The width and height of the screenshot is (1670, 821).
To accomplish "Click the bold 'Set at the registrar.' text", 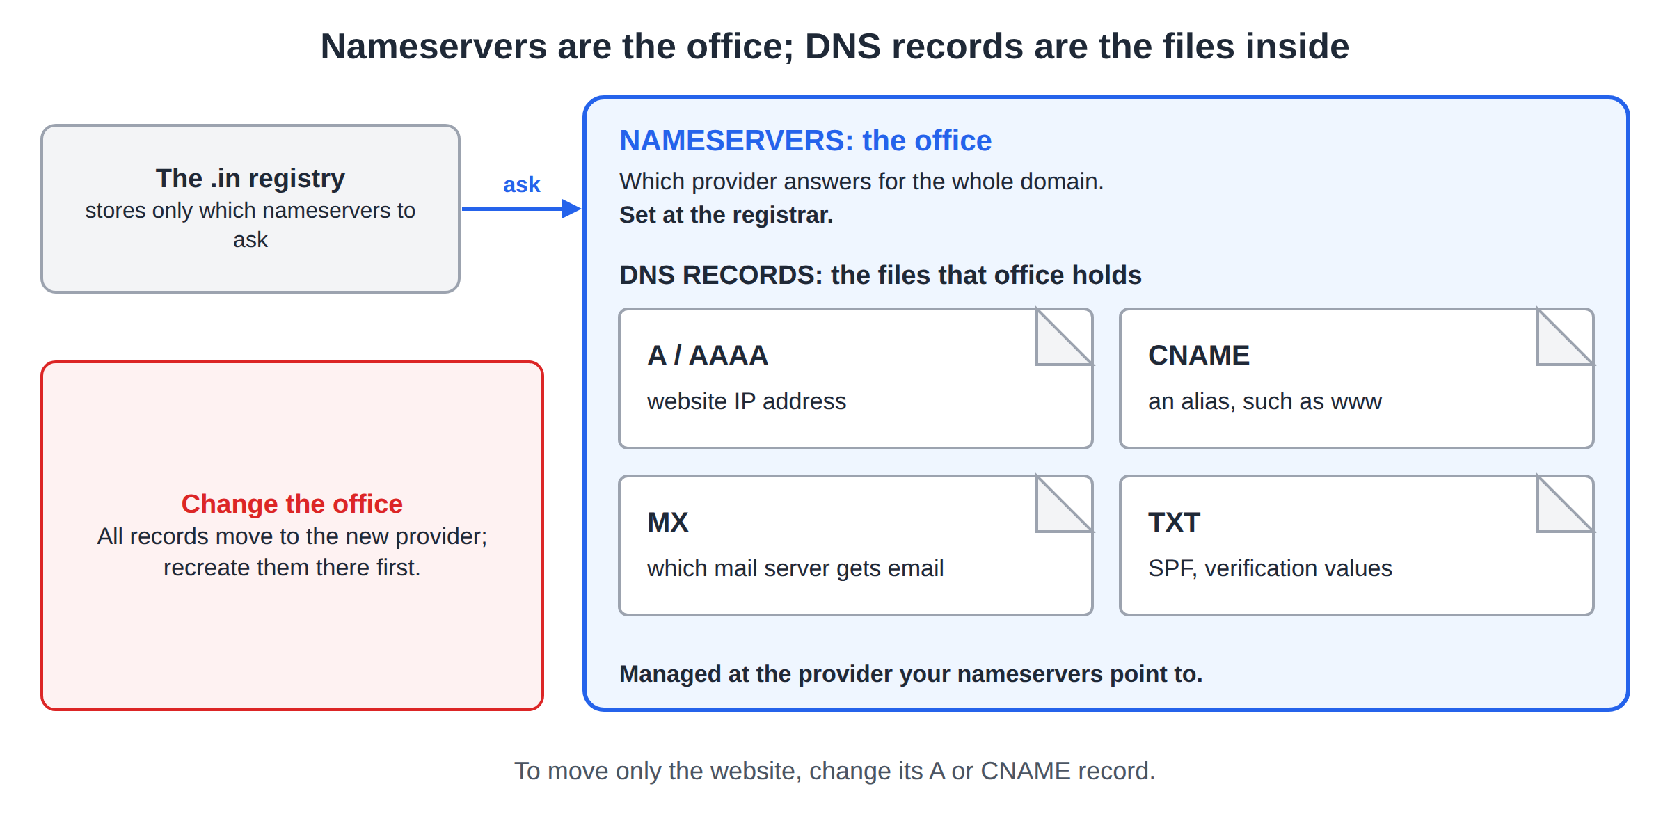I will click(726, 214).
